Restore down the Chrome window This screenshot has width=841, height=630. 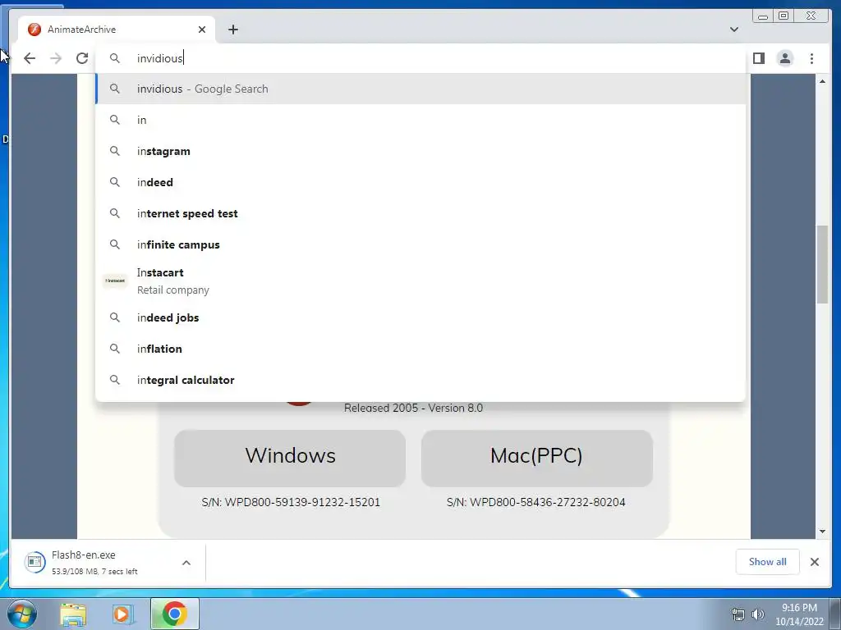[x=783, y=16]
